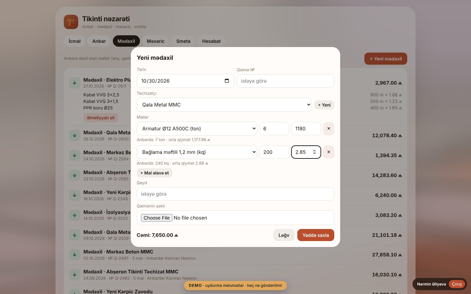Click the arrow icon for Elektro entry
Viewport: 471px width, 294px height.
point(75,83)
